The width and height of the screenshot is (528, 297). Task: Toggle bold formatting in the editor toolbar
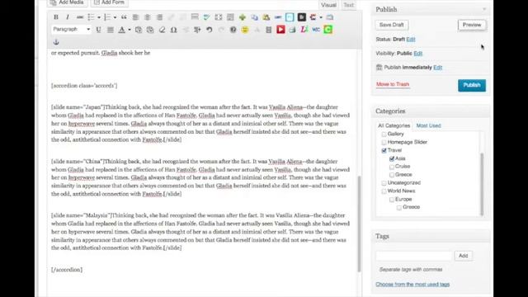[x=56, y=17]
